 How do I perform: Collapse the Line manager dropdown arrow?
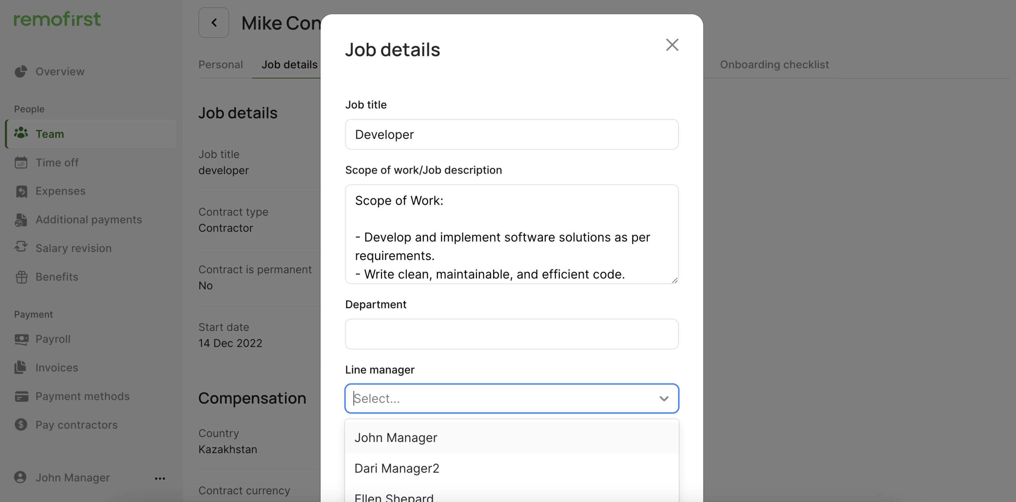[x=664, y=399]
